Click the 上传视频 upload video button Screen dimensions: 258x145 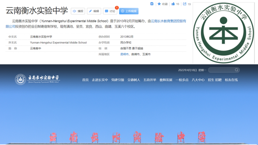(129, 11)
